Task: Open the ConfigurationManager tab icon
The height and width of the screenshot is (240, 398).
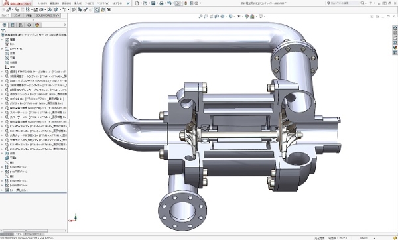Action: point(21,25)
